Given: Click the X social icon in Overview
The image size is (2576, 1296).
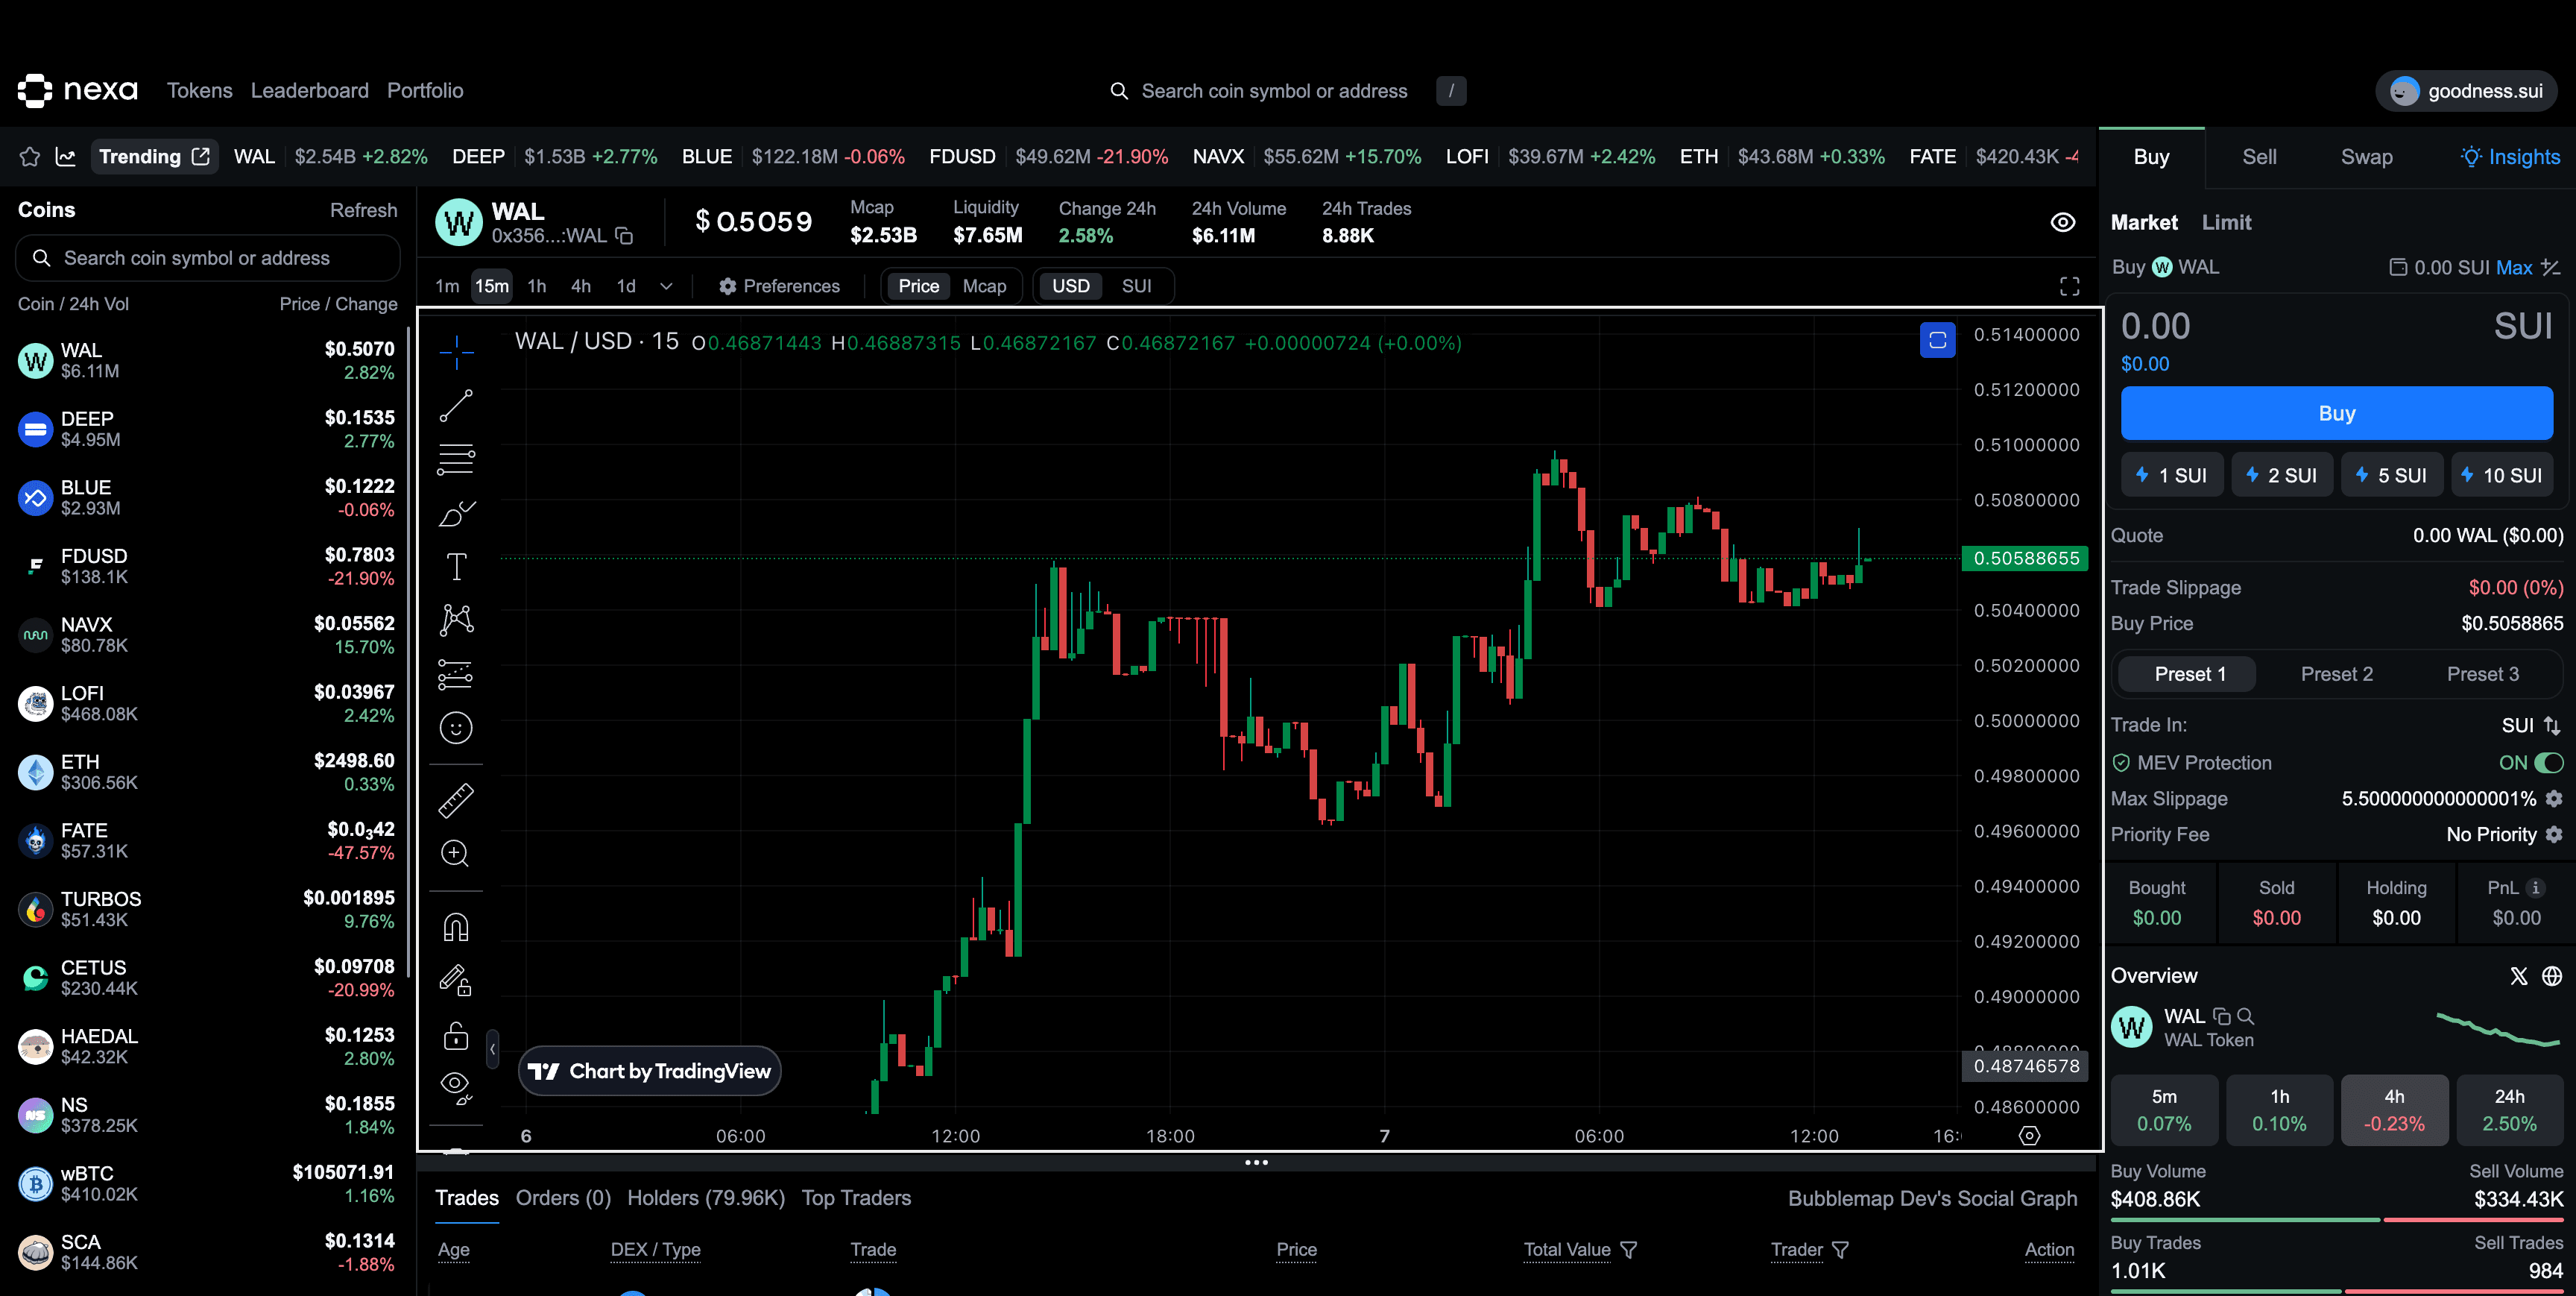Looking at the screenshot, I should [x=2520, y=976].
